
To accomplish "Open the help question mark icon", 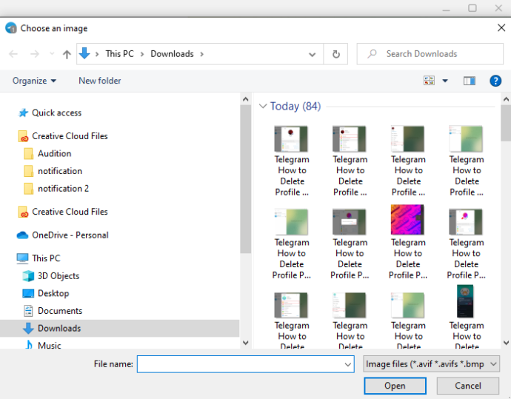I will [x=495, y=81].
